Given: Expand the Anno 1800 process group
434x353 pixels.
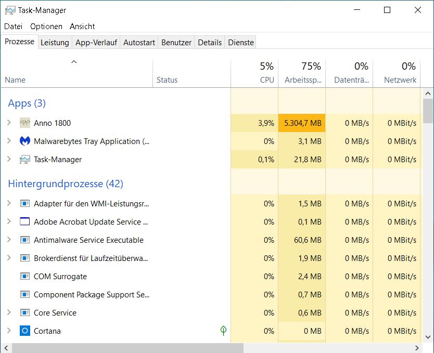Looking at the screenshot, I should (x=9, y=123).
